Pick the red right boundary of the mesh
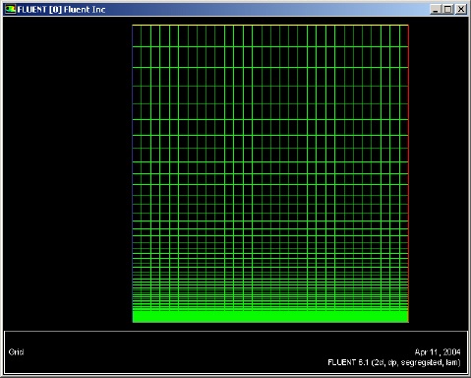The height and width of the screenshot is (378, 471). (x=408, y=173)
